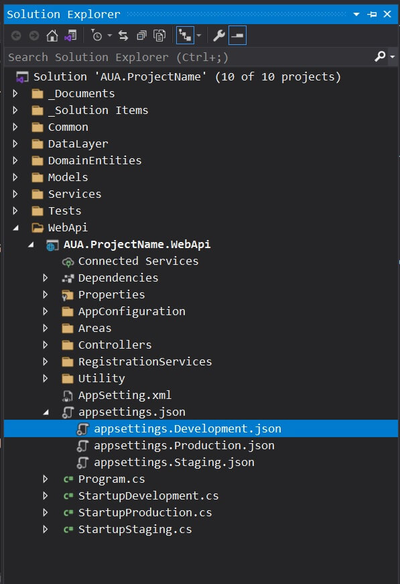Switch between solutions and folder views
This screenshot has height=584, width=400.
[x=70, y=36]
